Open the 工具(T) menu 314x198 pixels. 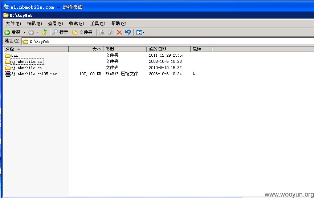tap(98, 24)
